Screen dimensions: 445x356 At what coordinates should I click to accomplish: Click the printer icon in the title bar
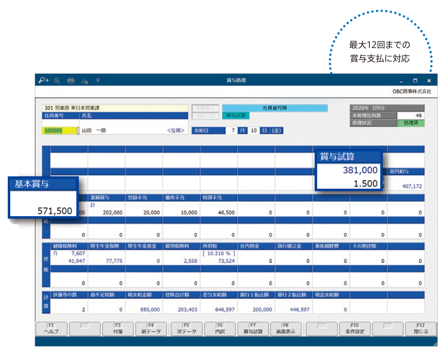point(71,81)
